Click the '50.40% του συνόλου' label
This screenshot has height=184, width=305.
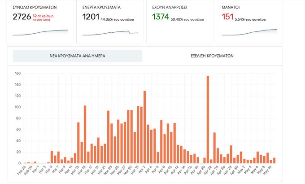[x=187, y=19]
